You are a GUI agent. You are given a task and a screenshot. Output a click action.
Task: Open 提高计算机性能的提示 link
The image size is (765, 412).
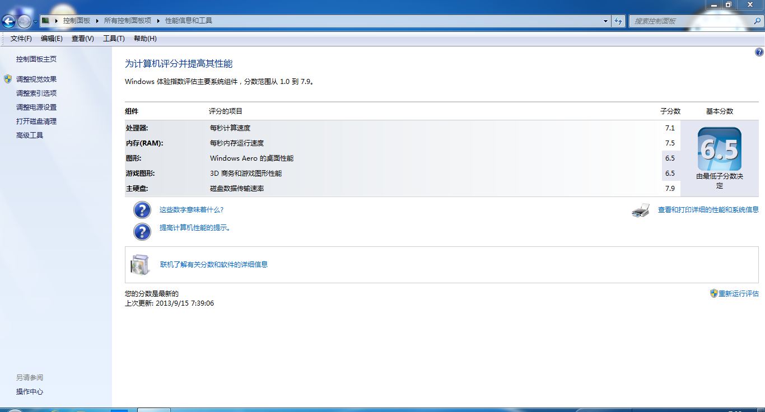point(195,228)
